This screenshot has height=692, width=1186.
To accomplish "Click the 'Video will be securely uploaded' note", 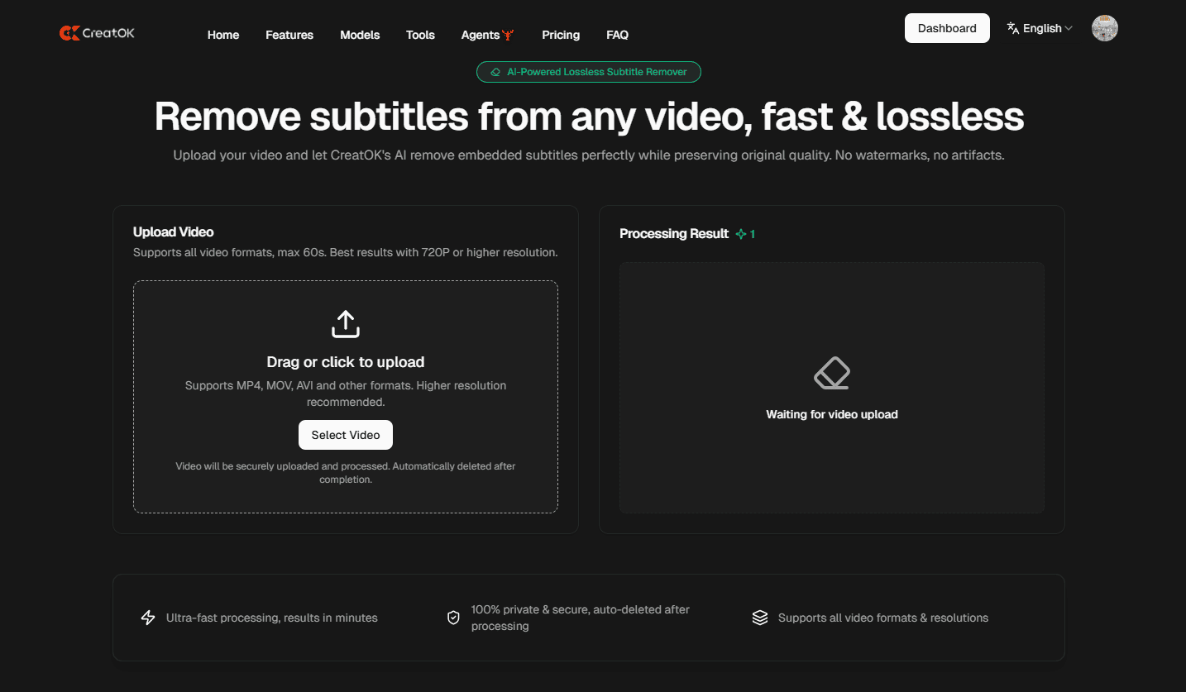I will tap(346, 473).
